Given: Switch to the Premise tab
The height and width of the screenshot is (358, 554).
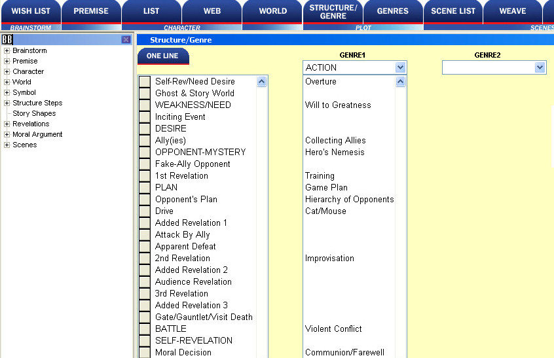Looking at the screenshot, I should point(91,11).
